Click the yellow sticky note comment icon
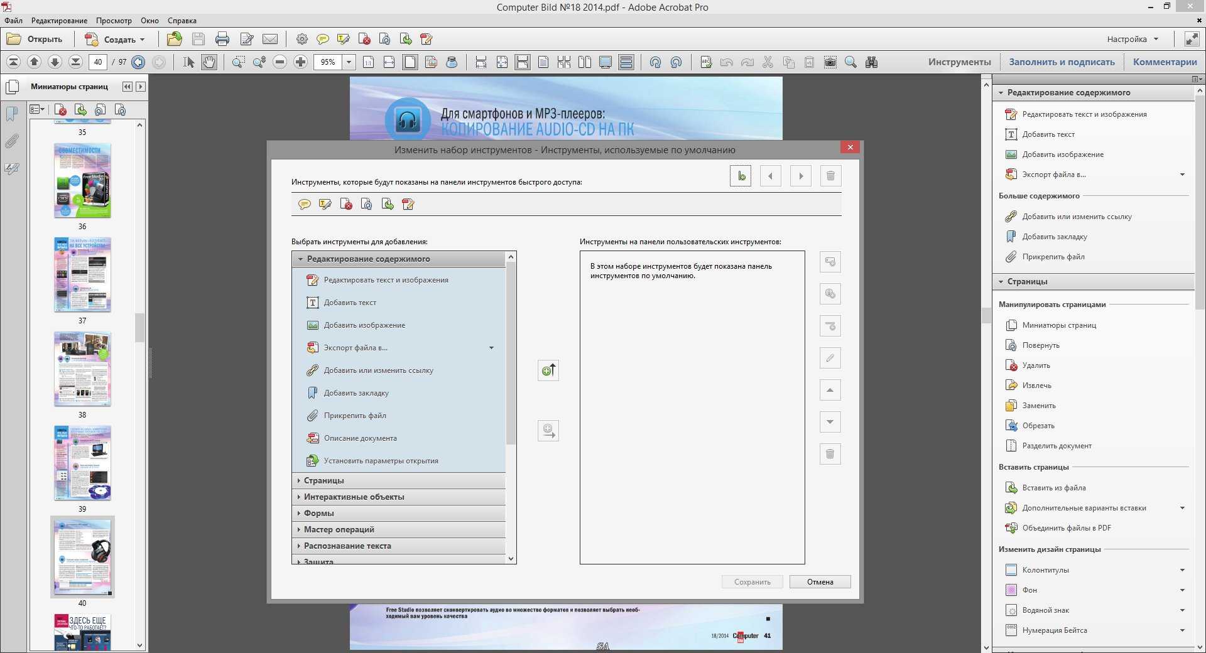This screenshot has height=653, width=1206. click(323, 39)
